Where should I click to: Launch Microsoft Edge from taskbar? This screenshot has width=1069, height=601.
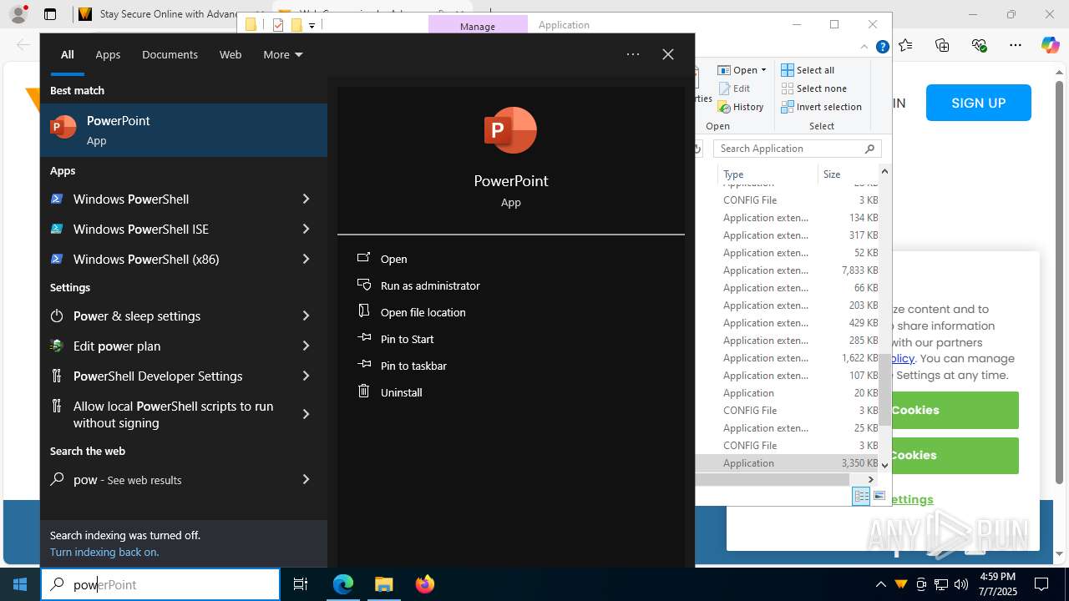click(343, 584)
